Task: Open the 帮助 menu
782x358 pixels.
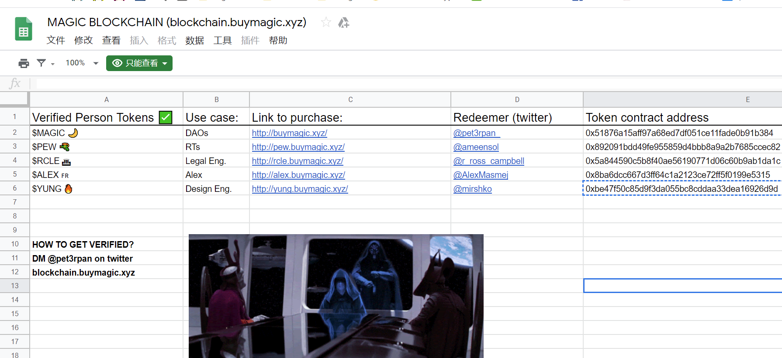Action: [x=278, y=41]
